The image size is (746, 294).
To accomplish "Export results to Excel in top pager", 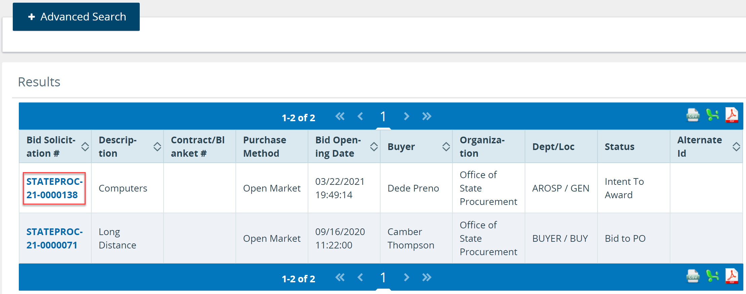I will pyautogui.click(x=712, y=115).
